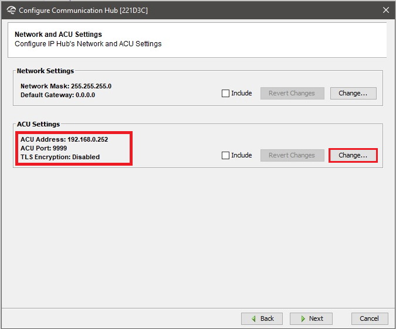Screen dimensions: 396x329
Task: Open Change... for Network Settings
Action: pos(353,93)
